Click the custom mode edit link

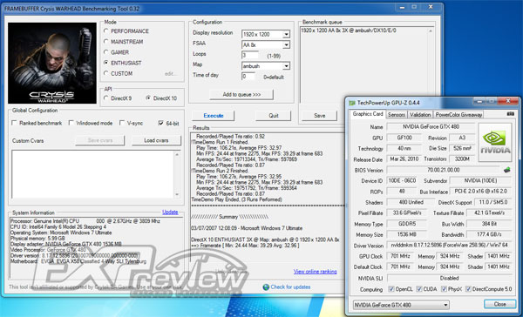(170, 74)
